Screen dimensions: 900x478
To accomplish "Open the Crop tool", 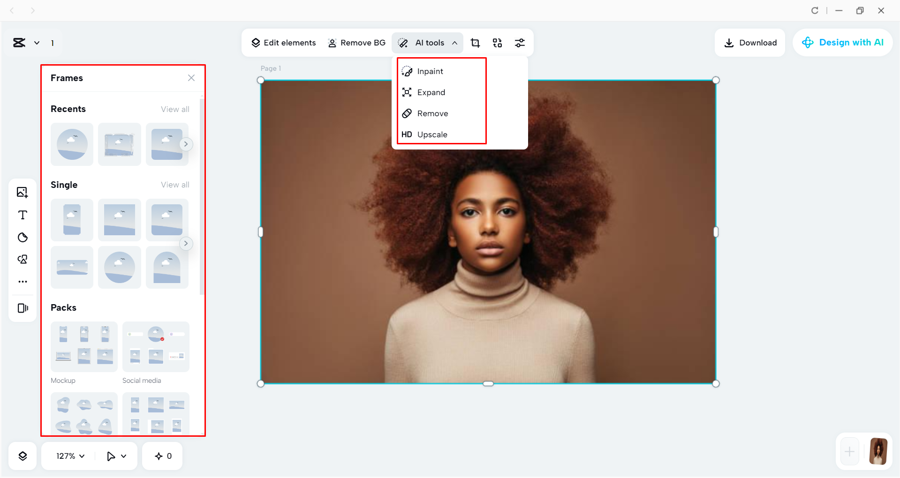I will coord(475,43).
